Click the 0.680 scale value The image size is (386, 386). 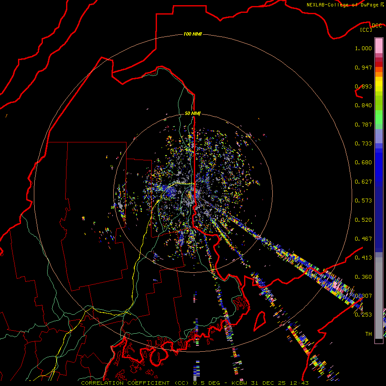[363, 163]
